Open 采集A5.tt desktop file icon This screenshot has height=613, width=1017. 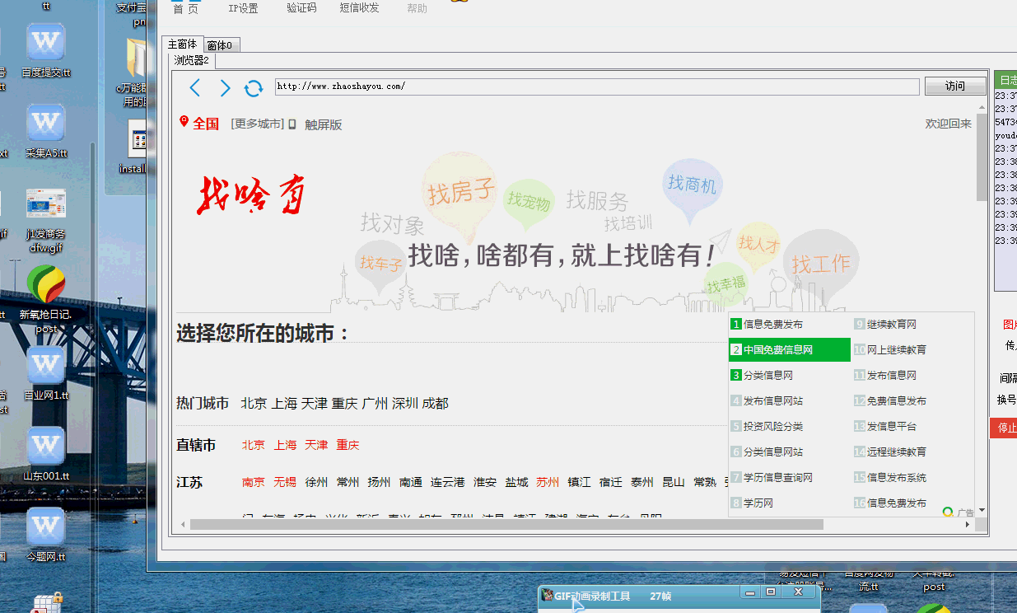(46, 132)
